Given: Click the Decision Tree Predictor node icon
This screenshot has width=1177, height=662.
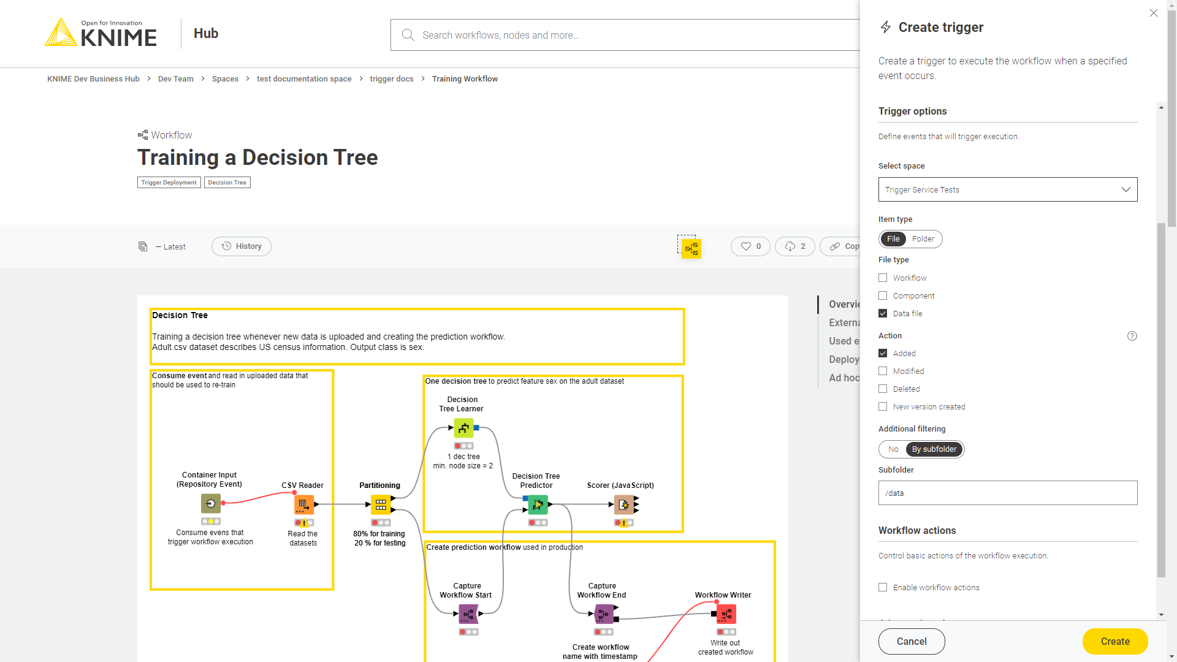Looking at the screenshot, I should point(538,504).
